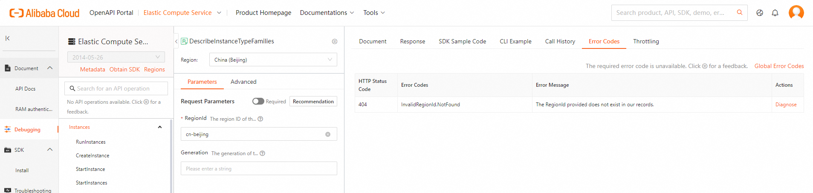This screenshot has width=813, height=193.
Task: Select RunInstances in the API list
Action: coord(91,142)
